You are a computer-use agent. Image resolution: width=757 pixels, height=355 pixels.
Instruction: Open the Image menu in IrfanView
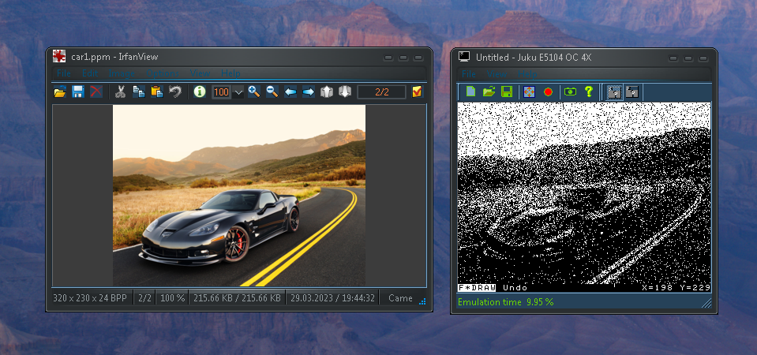pos(121,73)
